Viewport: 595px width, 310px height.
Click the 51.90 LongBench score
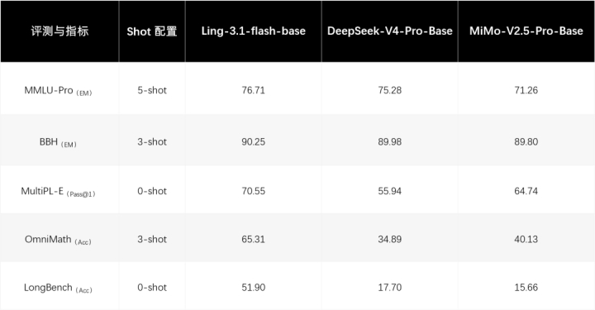253,288
